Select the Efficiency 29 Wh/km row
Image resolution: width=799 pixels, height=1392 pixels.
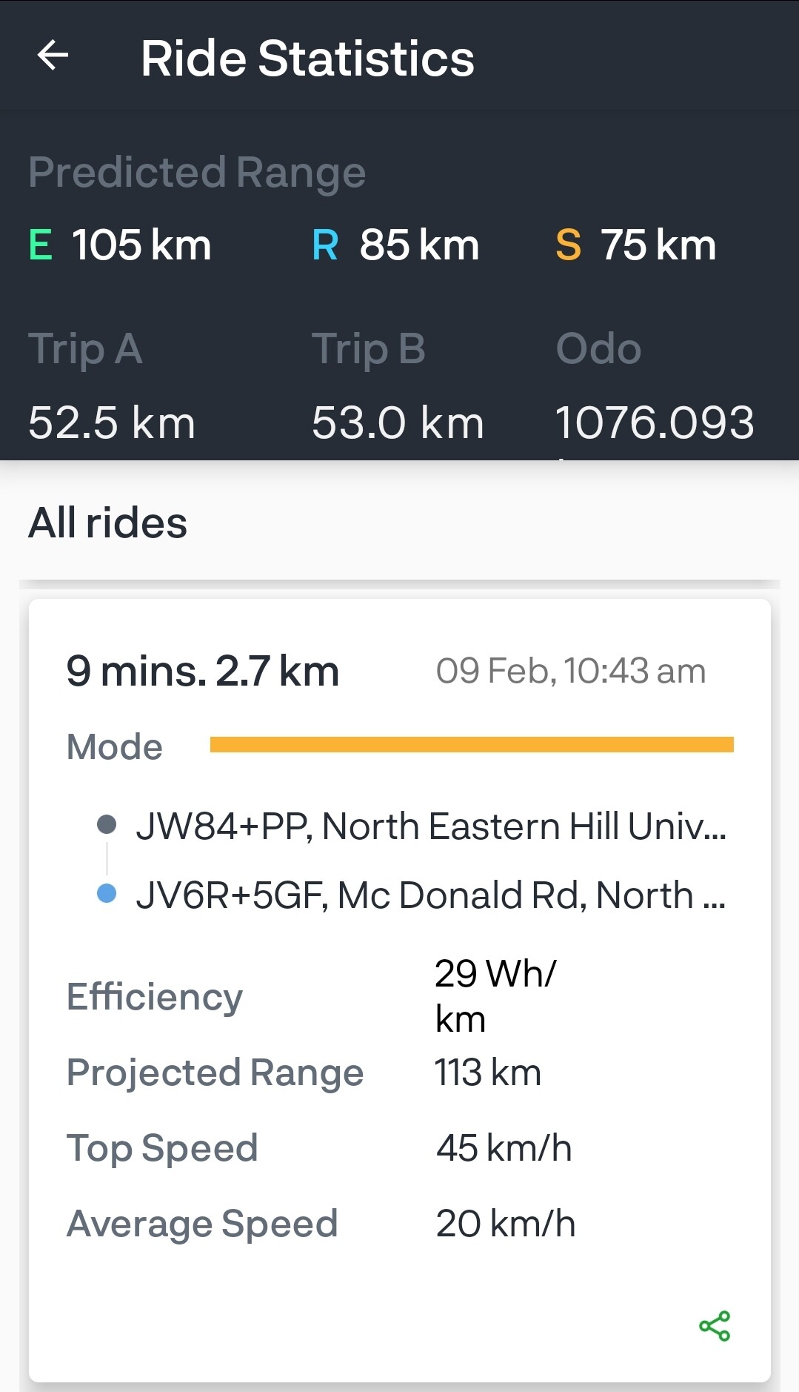tap(400, 996)
